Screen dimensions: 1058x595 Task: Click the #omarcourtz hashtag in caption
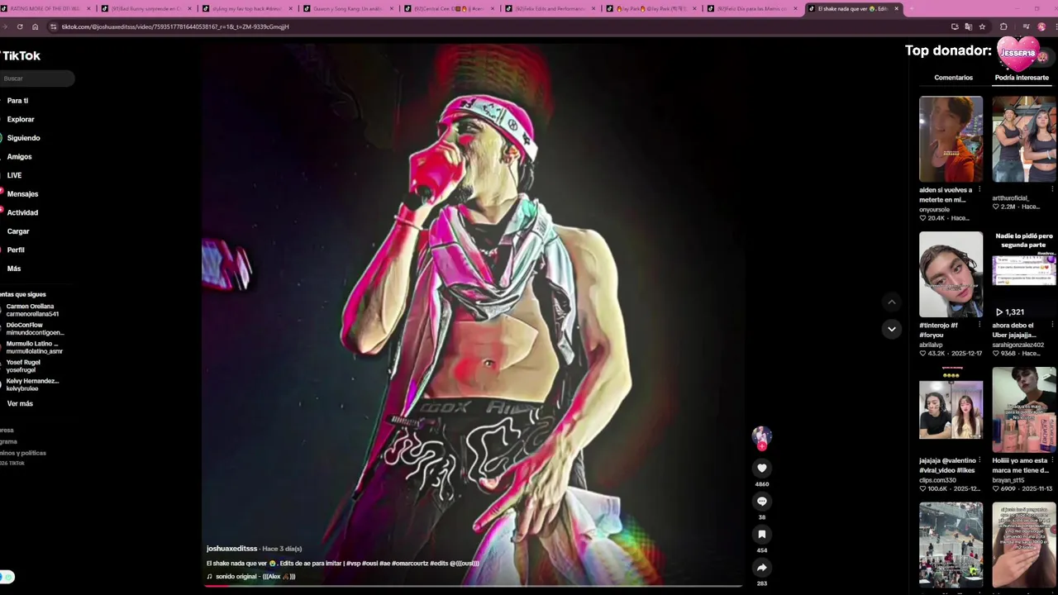(x=410, y=563)
